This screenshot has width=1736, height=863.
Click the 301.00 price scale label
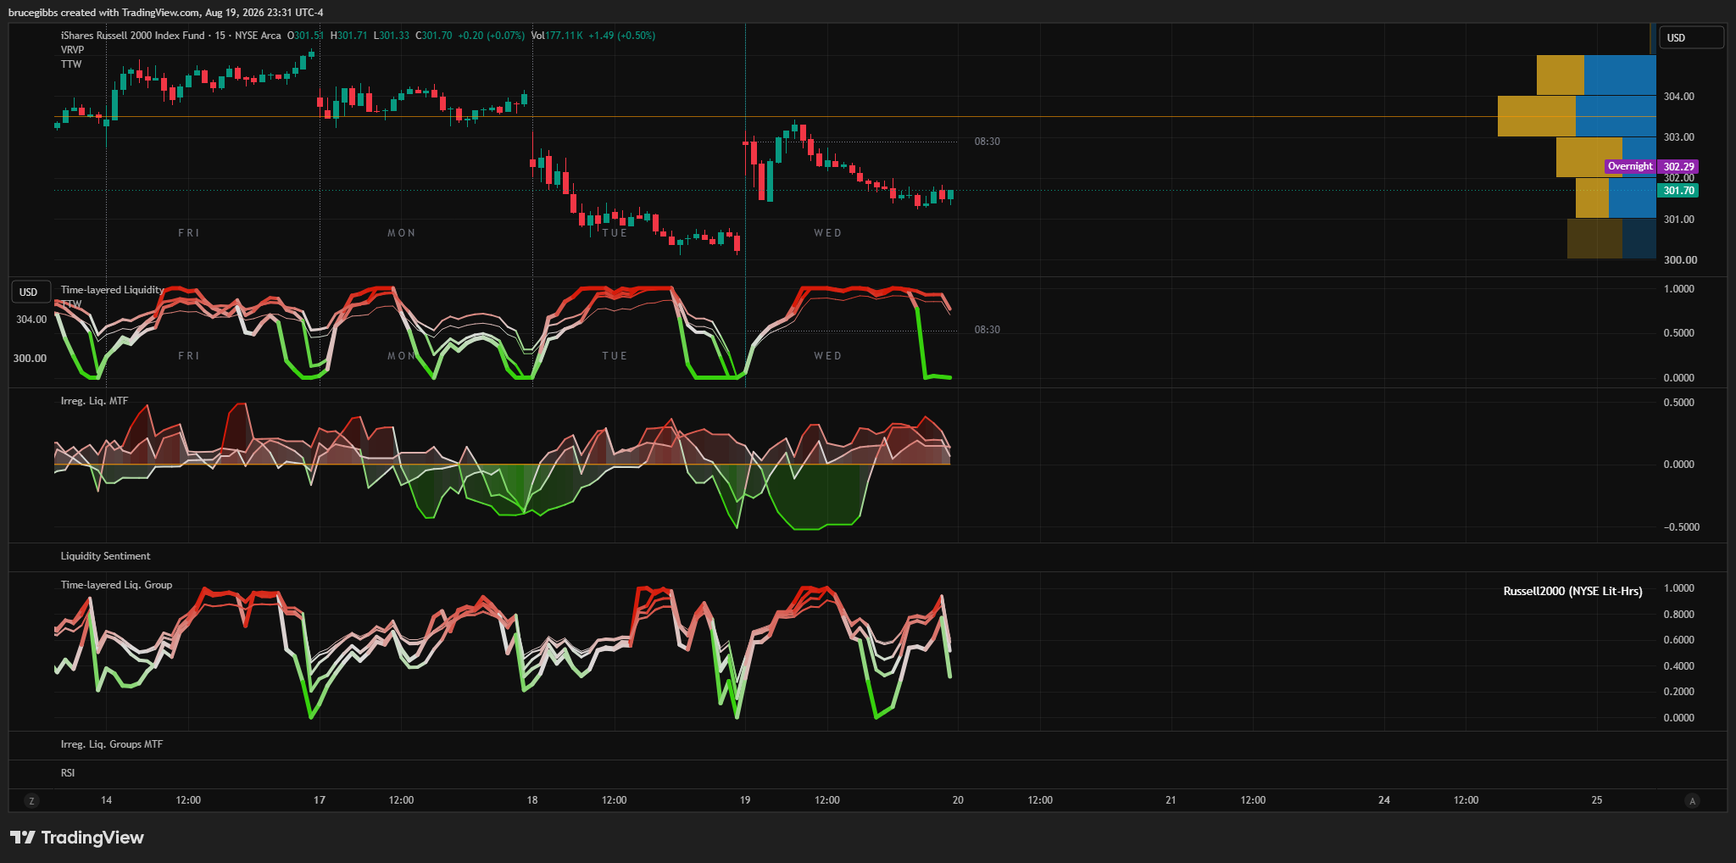(x=1678, y=220)
